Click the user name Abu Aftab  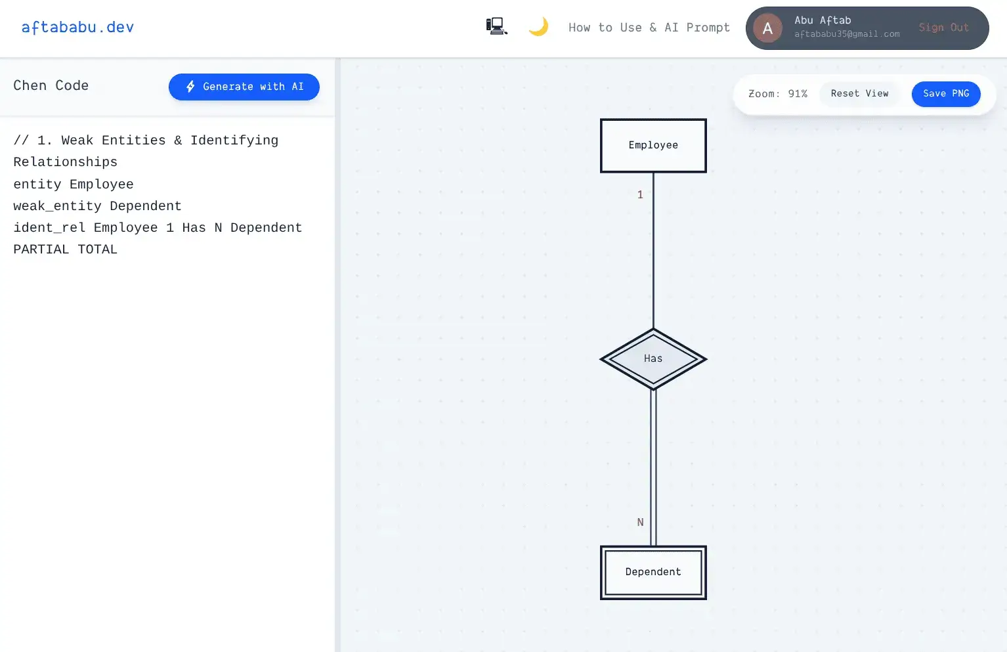tap(823, 20)
